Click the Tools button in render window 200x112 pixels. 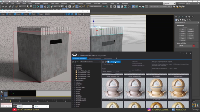[32, 14]
